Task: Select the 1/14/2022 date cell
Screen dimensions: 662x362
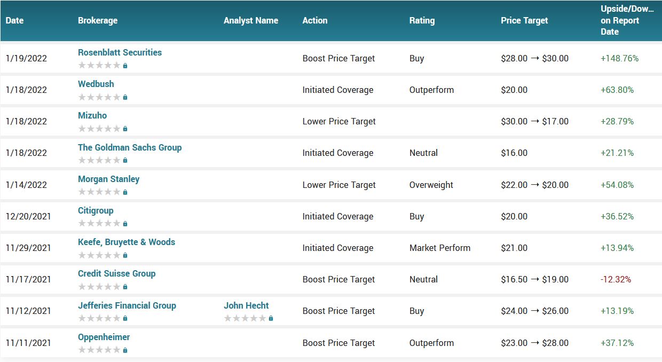Action: (x=26, y=185)
